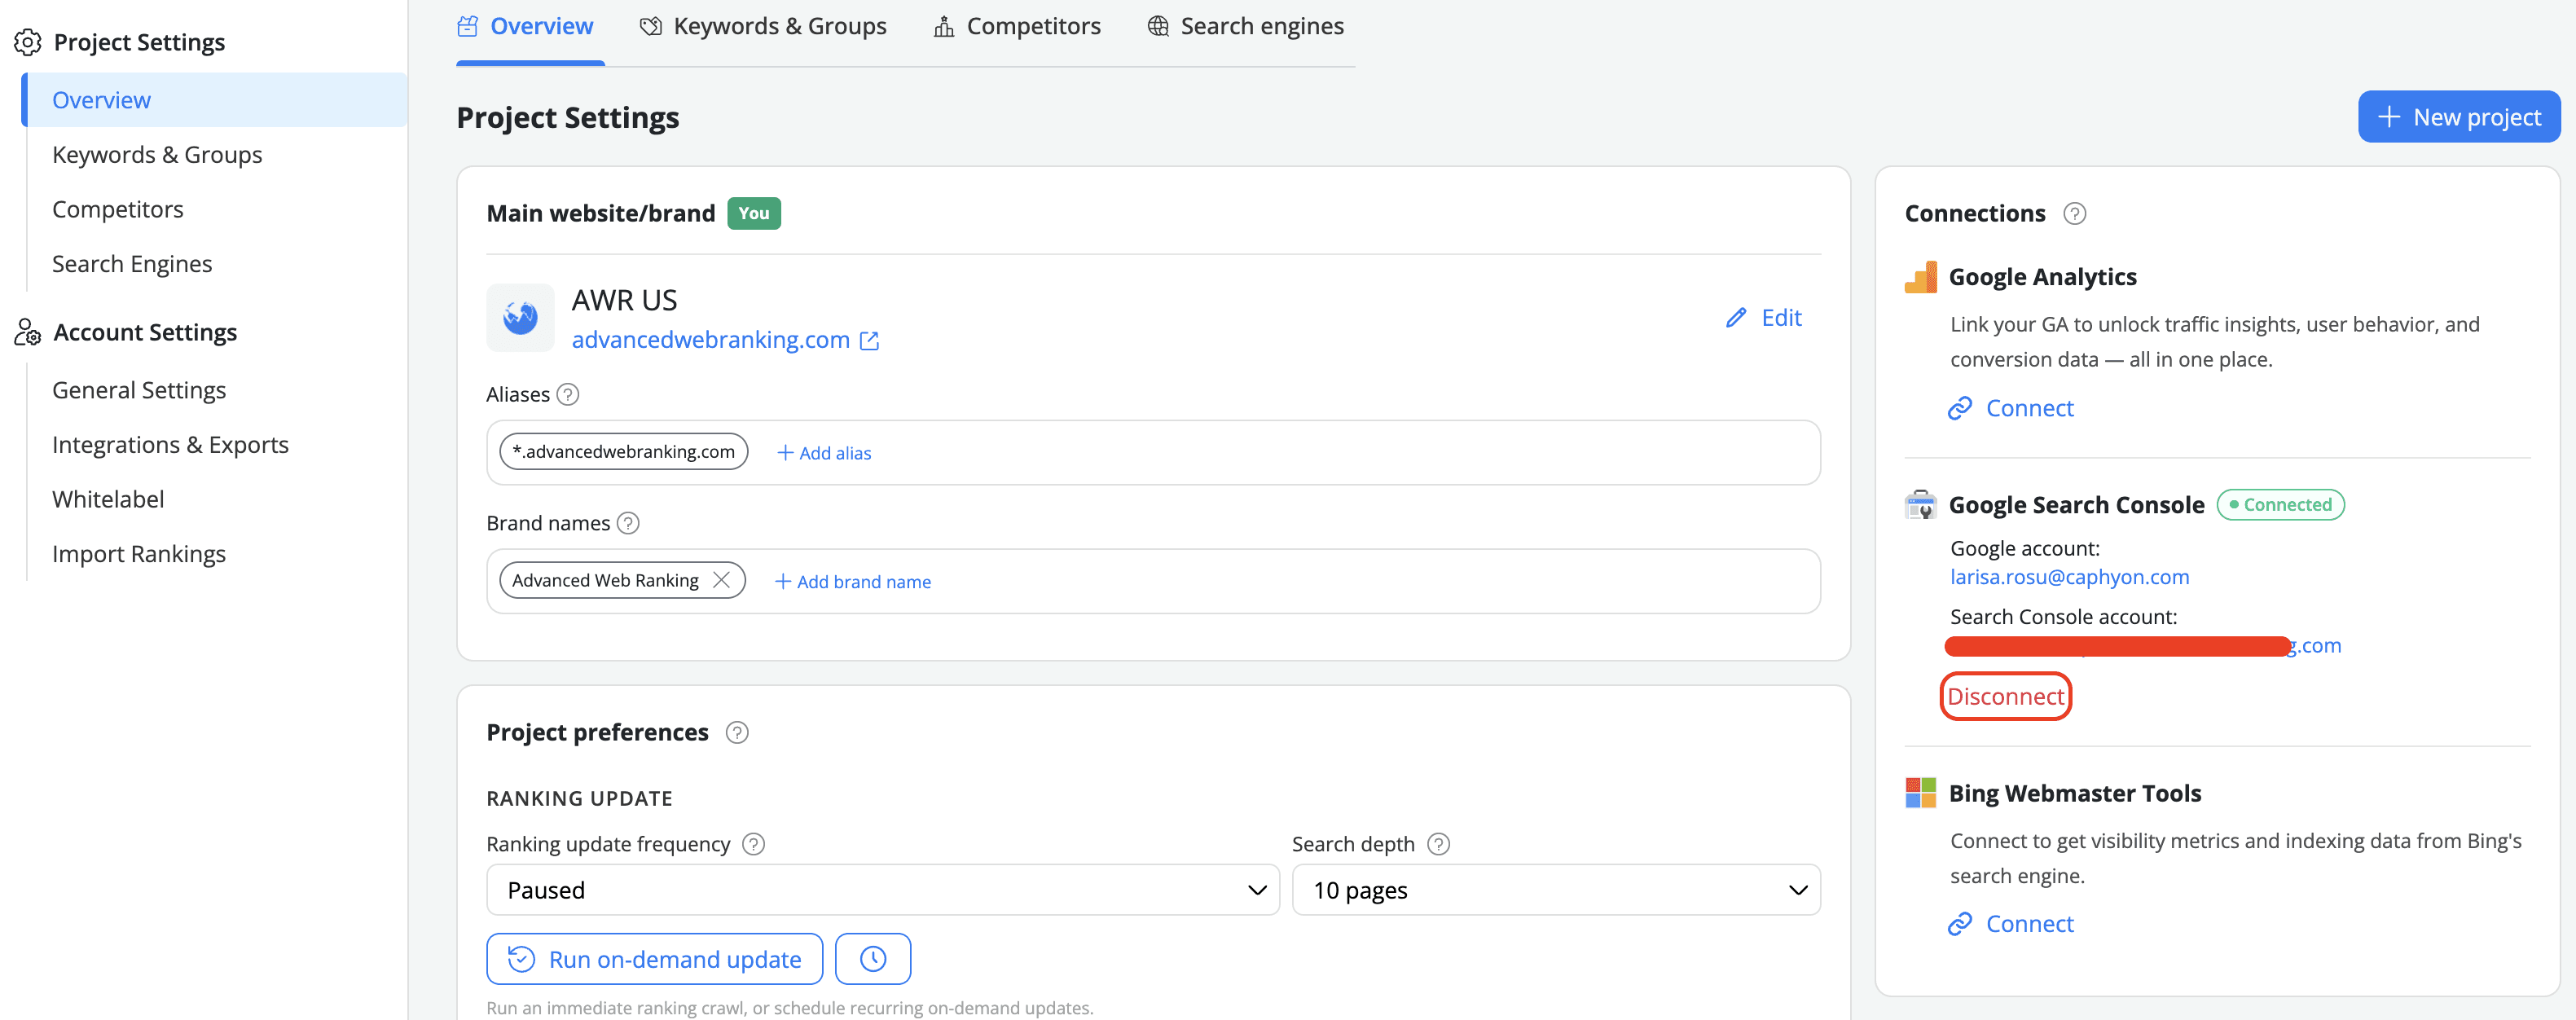Disconnect Google Search Console
Image resolution: width=2576 pixels, height=1020 pixels.
pyautogui.click(x=2005, y=696)
